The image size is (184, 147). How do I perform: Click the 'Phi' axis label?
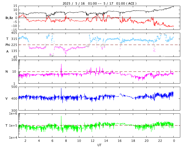pos(8,45)
